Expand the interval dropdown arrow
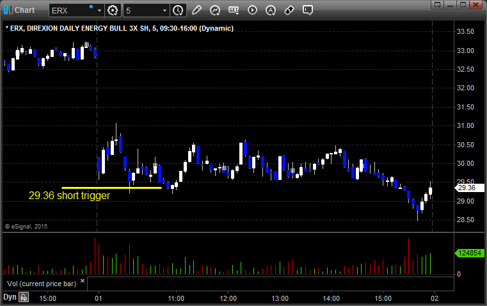The image size is (487, 306). (165, 10)
